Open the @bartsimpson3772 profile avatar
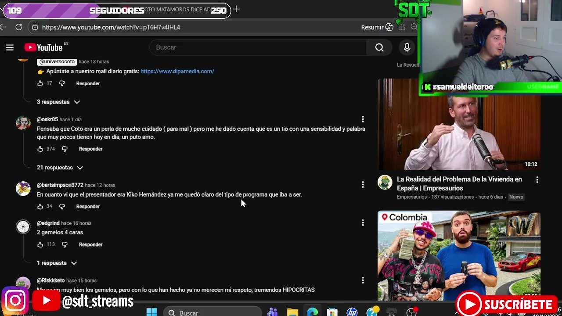 tap(23, 189)
